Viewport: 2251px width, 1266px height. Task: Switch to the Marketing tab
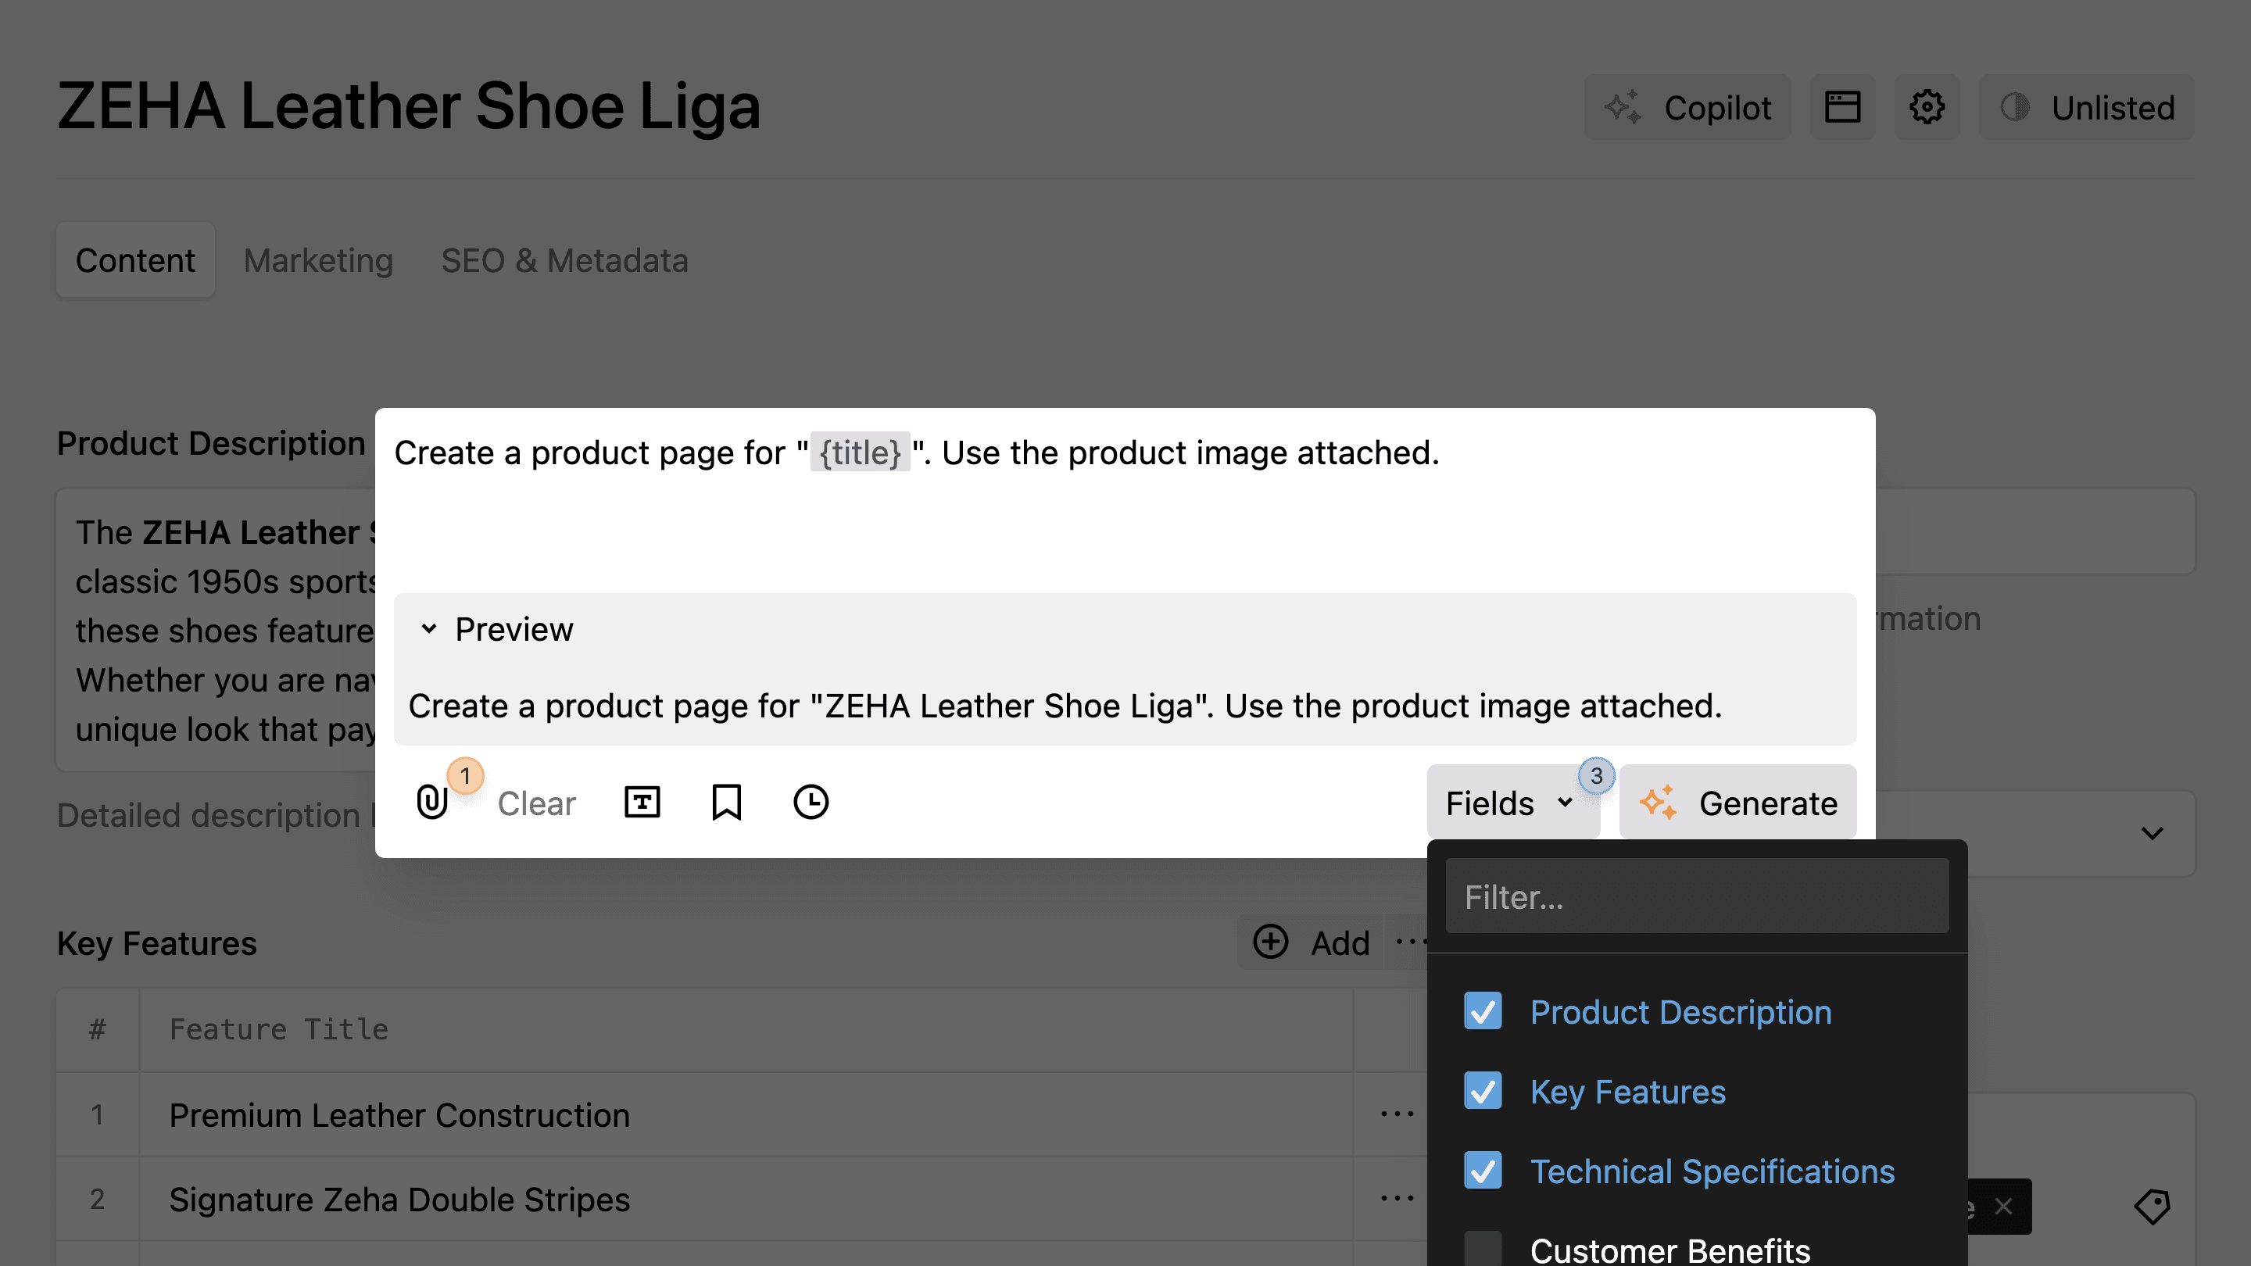point(318,260)
